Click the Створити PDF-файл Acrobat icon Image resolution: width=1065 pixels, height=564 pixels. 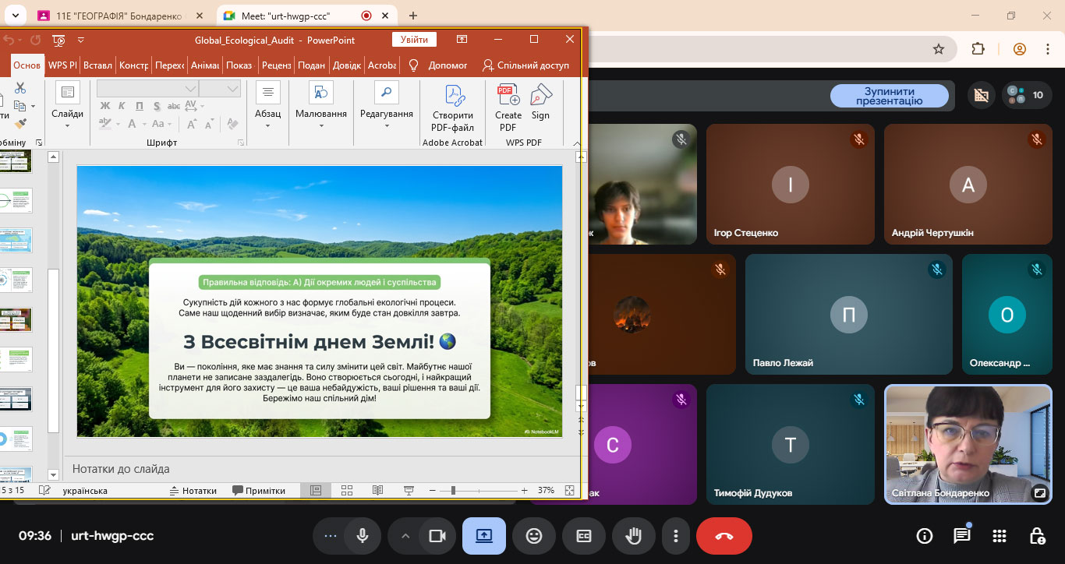453,97
